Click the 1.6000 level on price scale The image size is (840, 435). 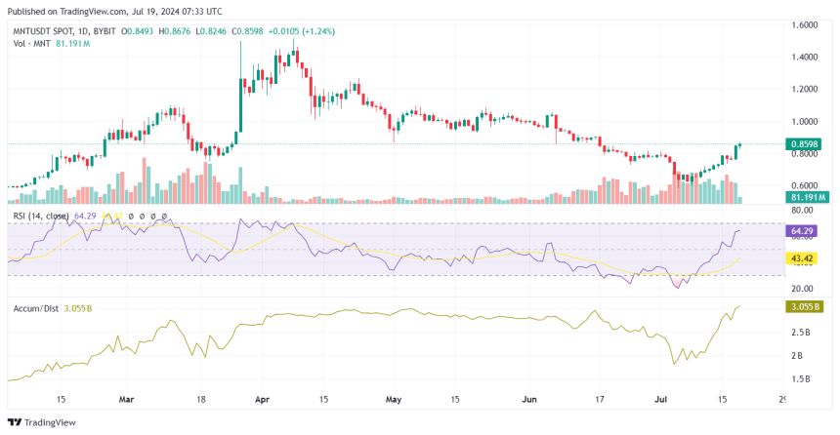pyautogui.click(x=803, y=25)
